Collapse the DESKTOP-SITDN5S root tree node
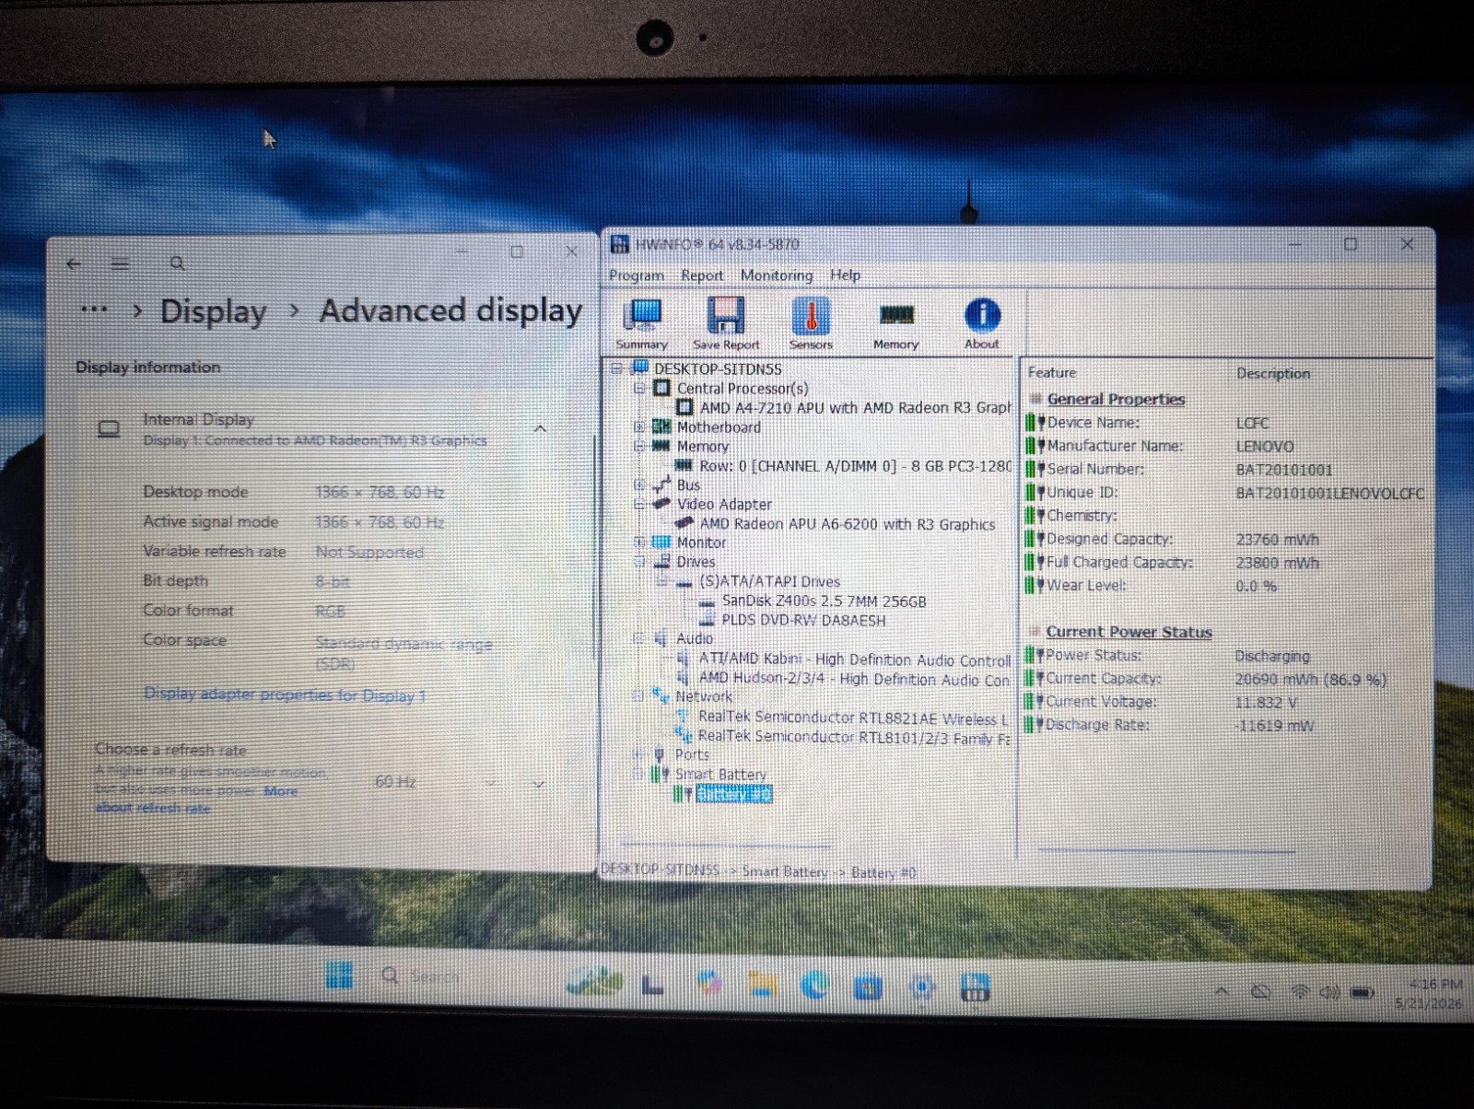The width and height of the screenshot is (1474, 1109). pyautogui.click(x=616, y=368)
